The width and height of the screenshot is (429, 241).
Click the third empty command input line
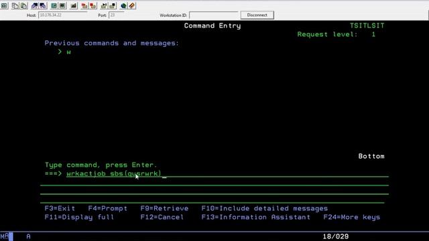coord(214,191)
